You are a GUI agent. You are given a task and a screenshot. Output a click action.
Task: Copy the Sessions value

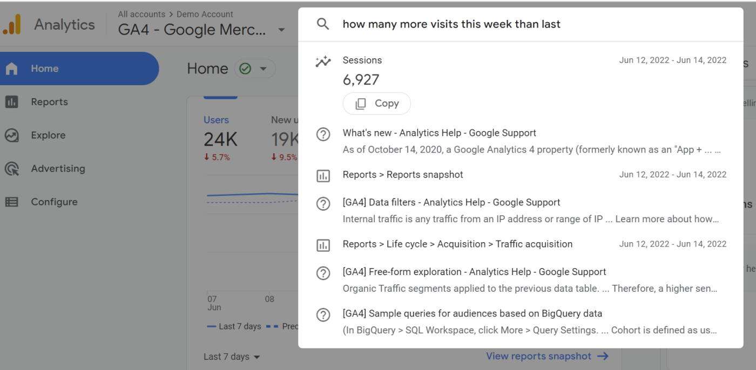[377, 104]
